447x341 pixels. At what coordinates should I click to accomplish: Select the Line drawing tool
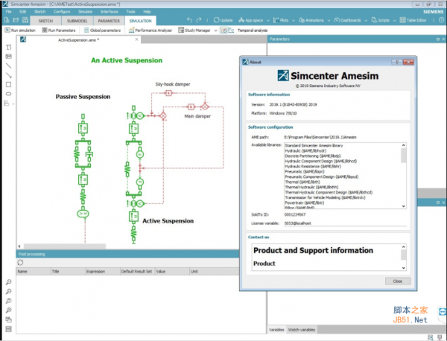point(9,66)
